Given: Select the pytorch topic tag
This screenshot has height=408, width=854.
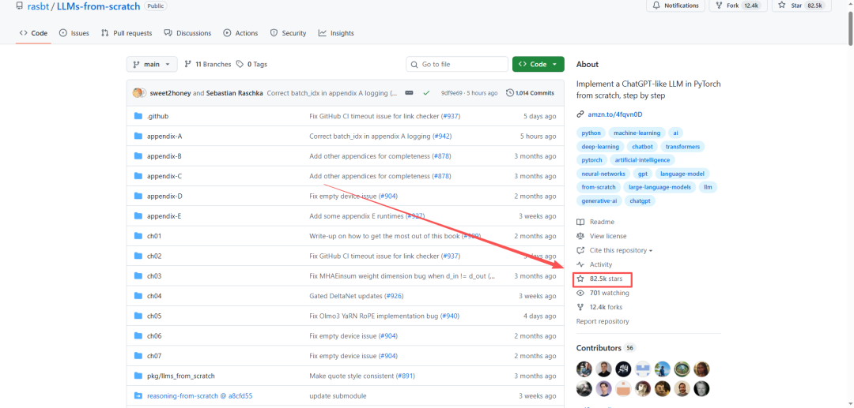Looking at the screenshot, I should [591, 159].
